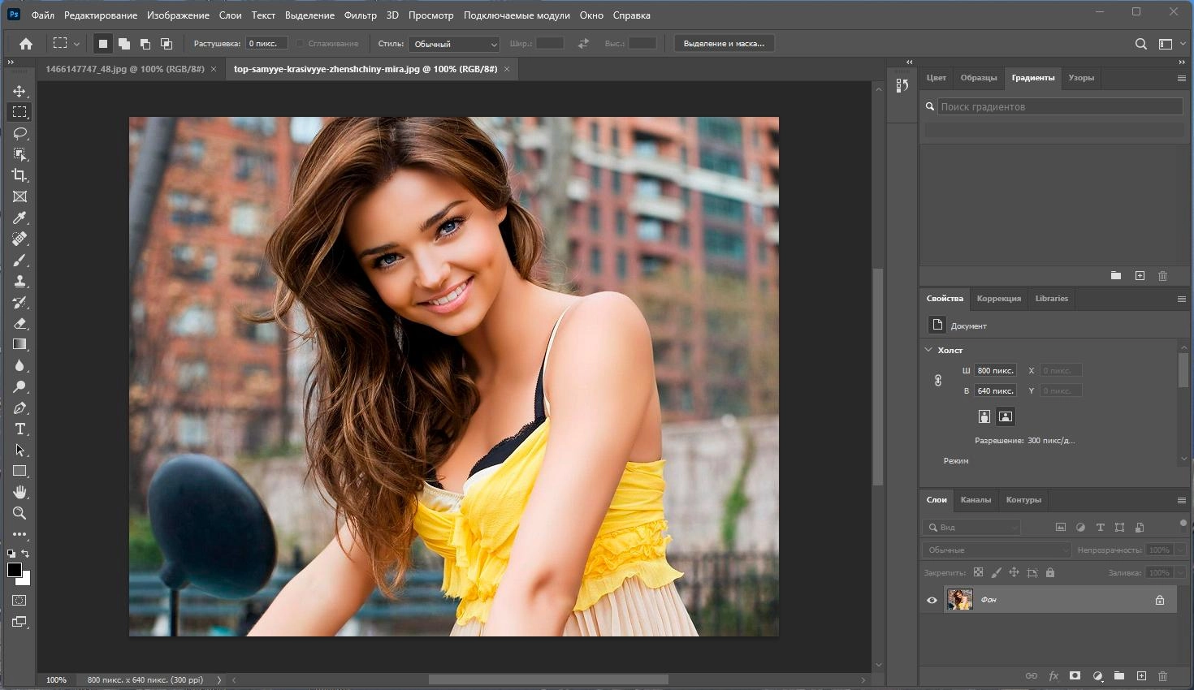Switch to the Каналы tab

coord(976,499)
